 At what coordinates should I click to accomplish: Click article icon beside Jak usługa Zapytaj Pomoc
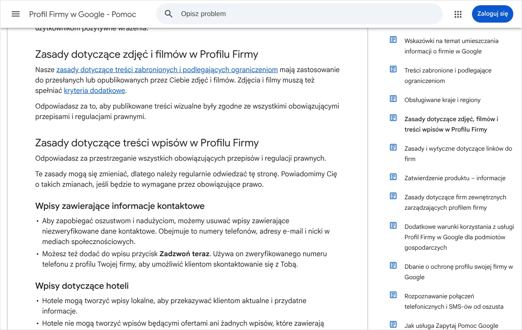point(393,325)
